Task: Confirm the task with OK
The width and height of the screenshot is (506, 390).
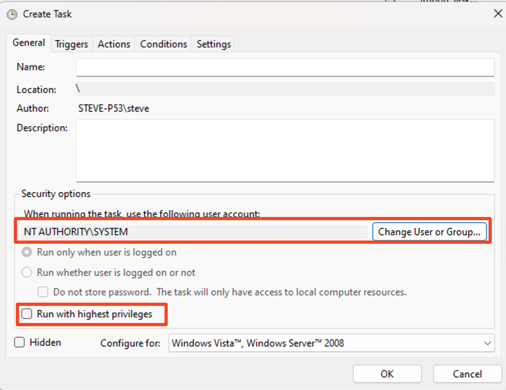Action: (387, 374)
